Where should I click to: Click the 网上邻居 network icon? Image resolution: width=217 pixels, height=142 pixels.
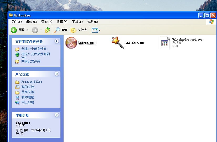[x=17, y=103]
